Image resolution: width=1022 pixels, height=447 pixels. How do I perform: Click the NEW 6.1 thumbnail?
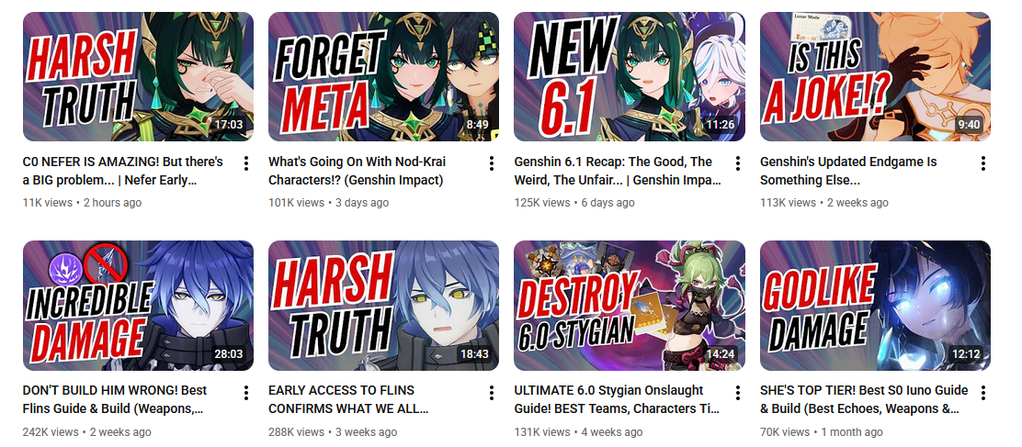(630, 77)
